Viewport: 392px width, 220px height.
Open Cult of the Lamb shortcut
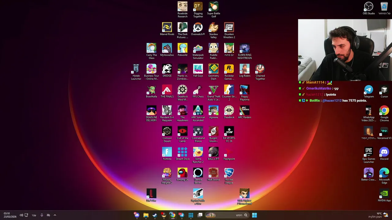[x=182, y=134]
